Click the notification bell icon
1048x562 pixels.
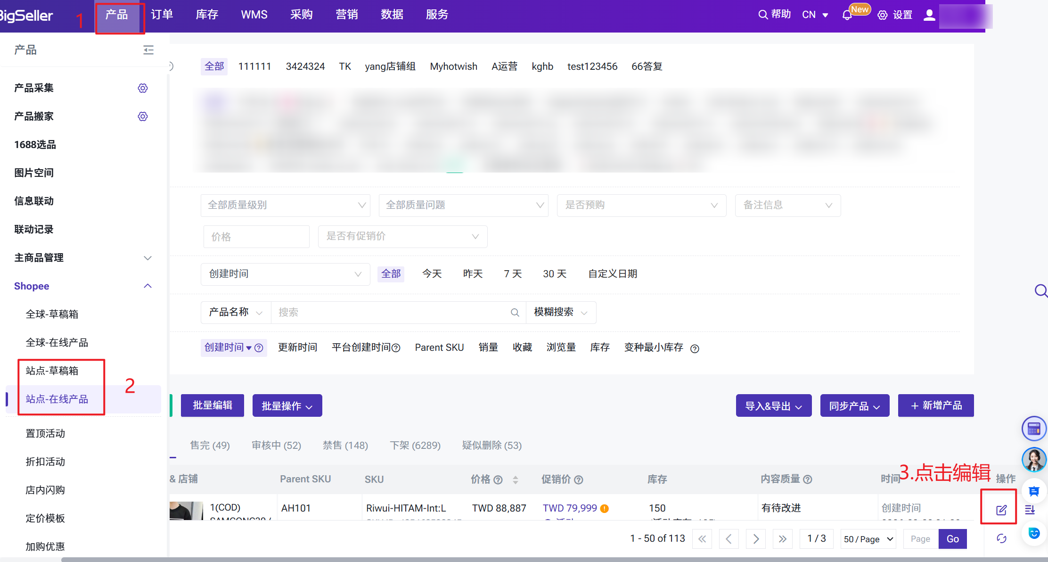(847, 15)
